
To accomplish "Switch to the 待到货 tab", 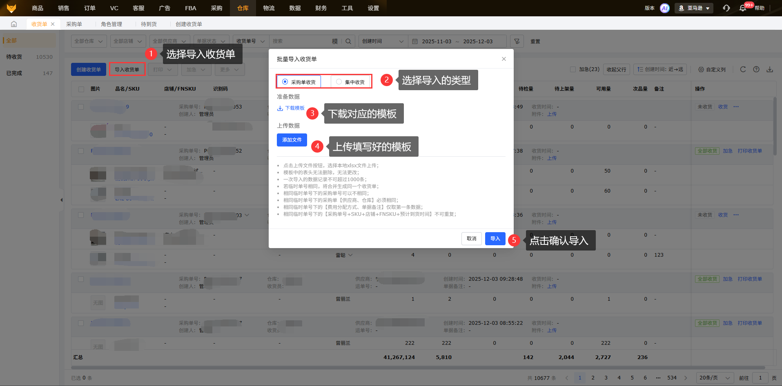I will [149, 24].
